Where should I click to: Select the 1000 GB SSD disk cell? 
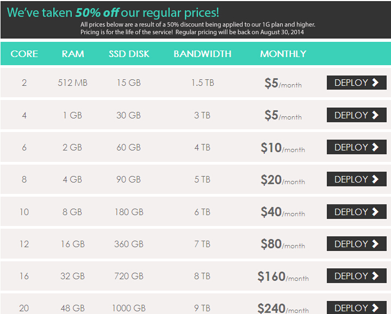pos(129,308)
